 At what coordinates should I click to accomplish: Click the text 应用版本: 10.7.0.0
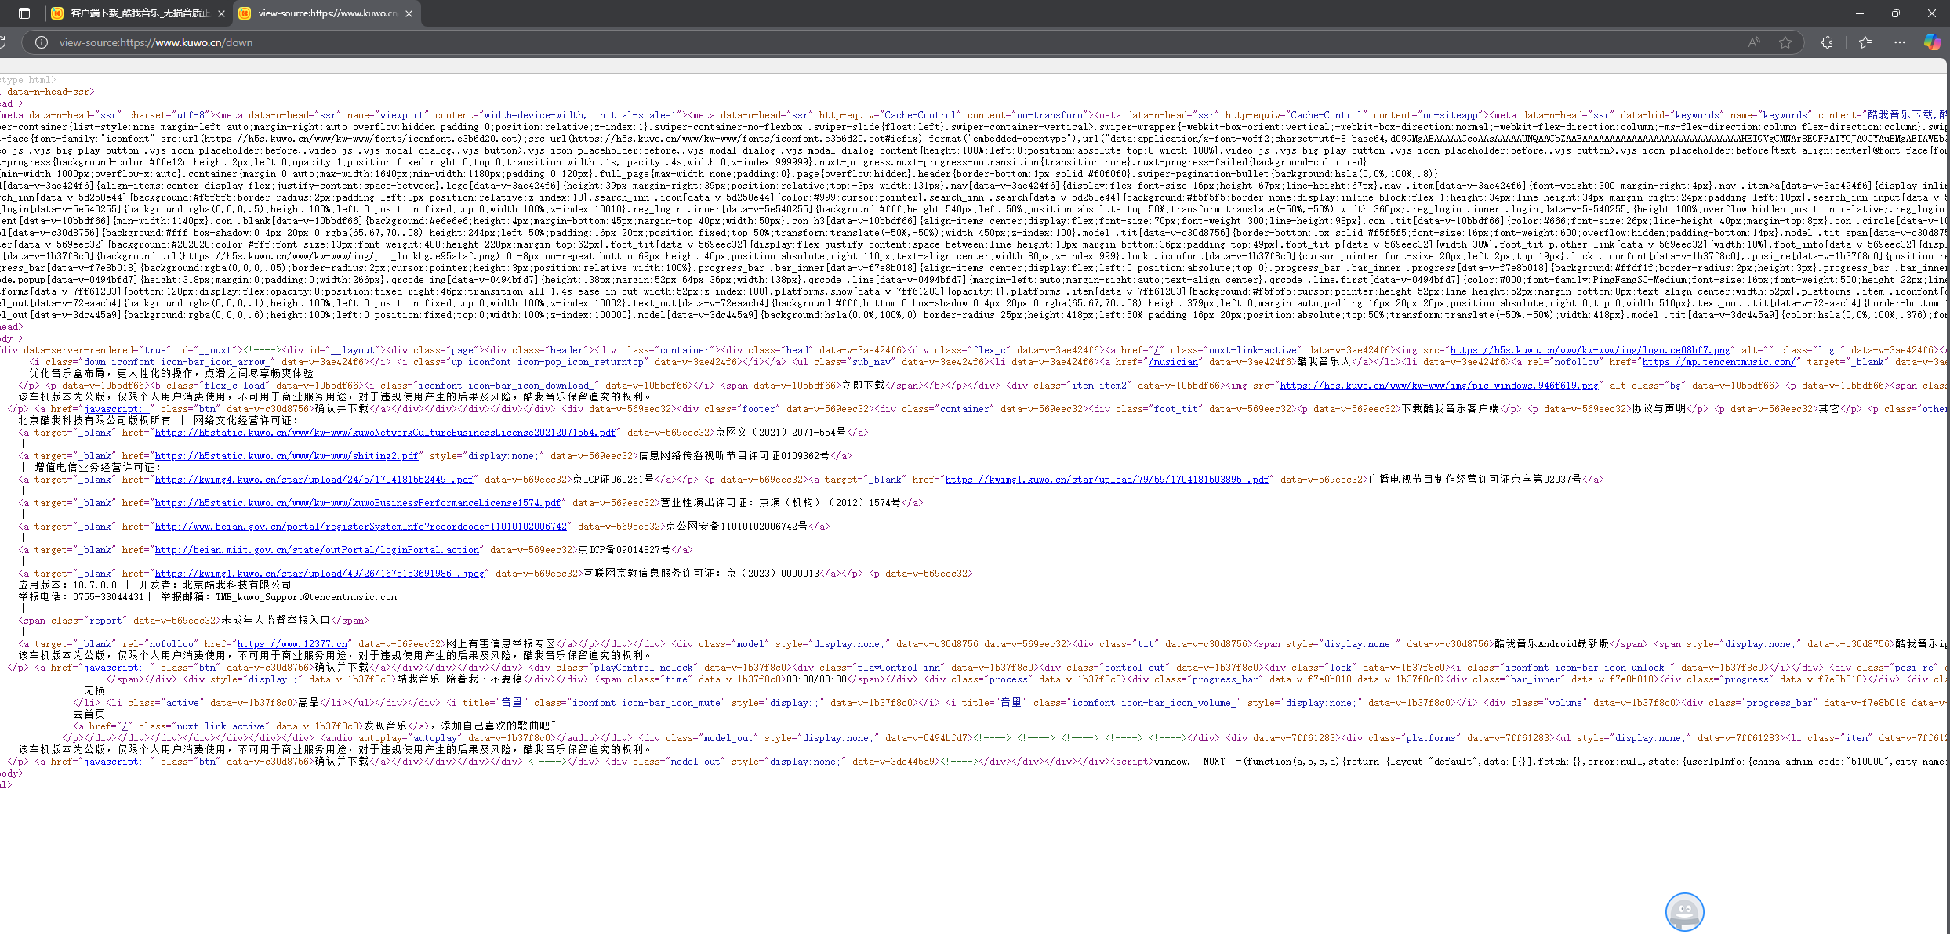point(67,585)
